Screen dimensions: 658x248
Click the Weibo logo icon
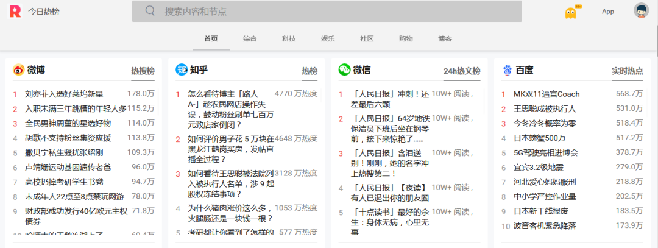(18, 70)
